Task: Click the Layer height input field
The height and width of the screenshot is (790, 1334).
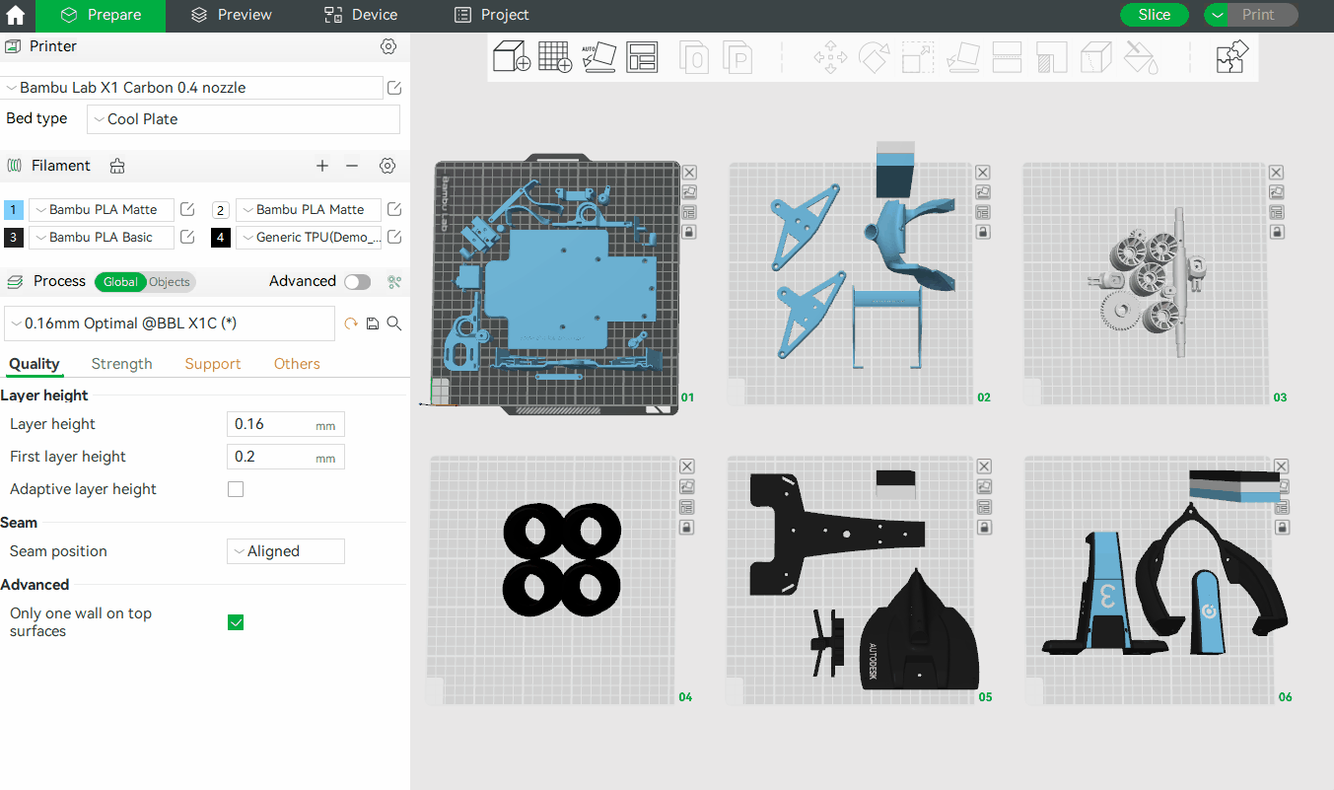Action: 271,424
